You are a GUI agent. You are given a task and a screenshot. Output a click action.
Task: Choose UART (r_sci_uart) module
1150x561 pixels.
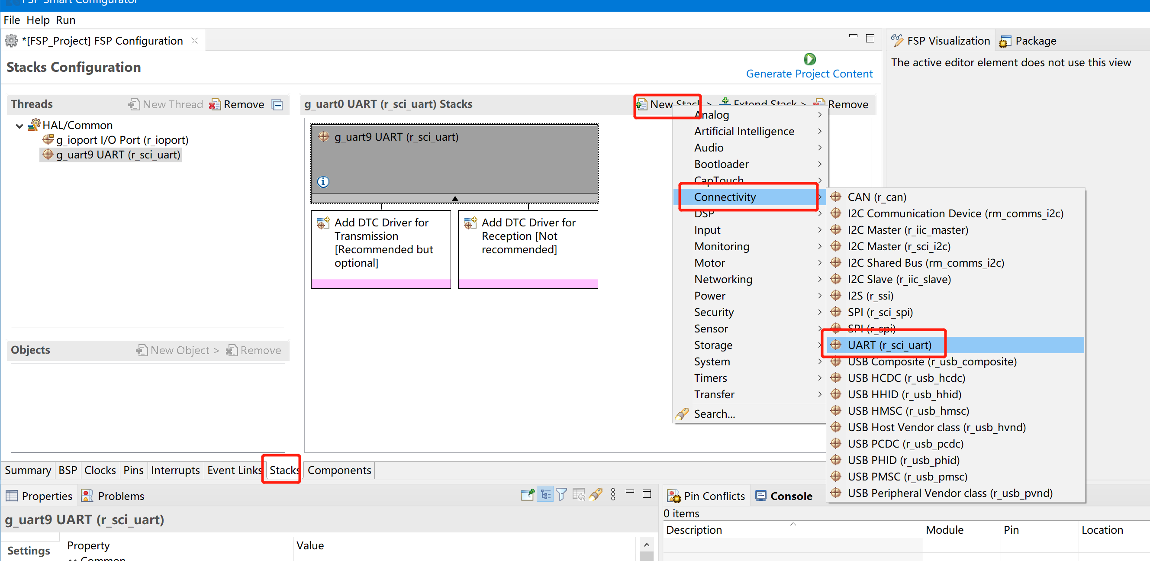tap(955, 345)
